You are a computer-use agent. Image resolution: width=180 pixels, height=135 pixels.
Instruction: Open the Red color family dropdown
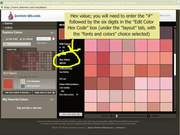pyautogui.click(x=17, y=44)
